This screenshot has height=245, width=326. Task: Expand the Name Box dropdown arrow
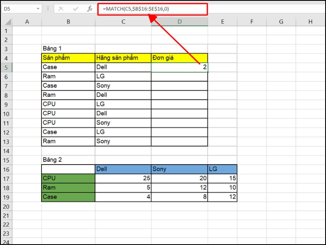38,9
